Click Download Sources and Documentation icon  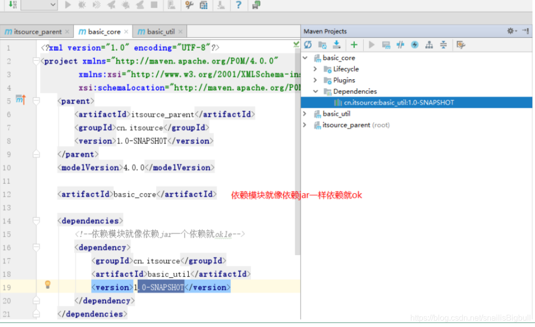[337, 45]
